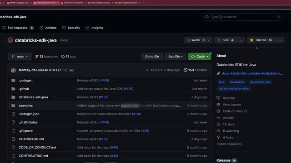Expand the commit message ellipsis button
Image resolution: width=291 pixels, height=163 pixels.
[x=71, y=70]
